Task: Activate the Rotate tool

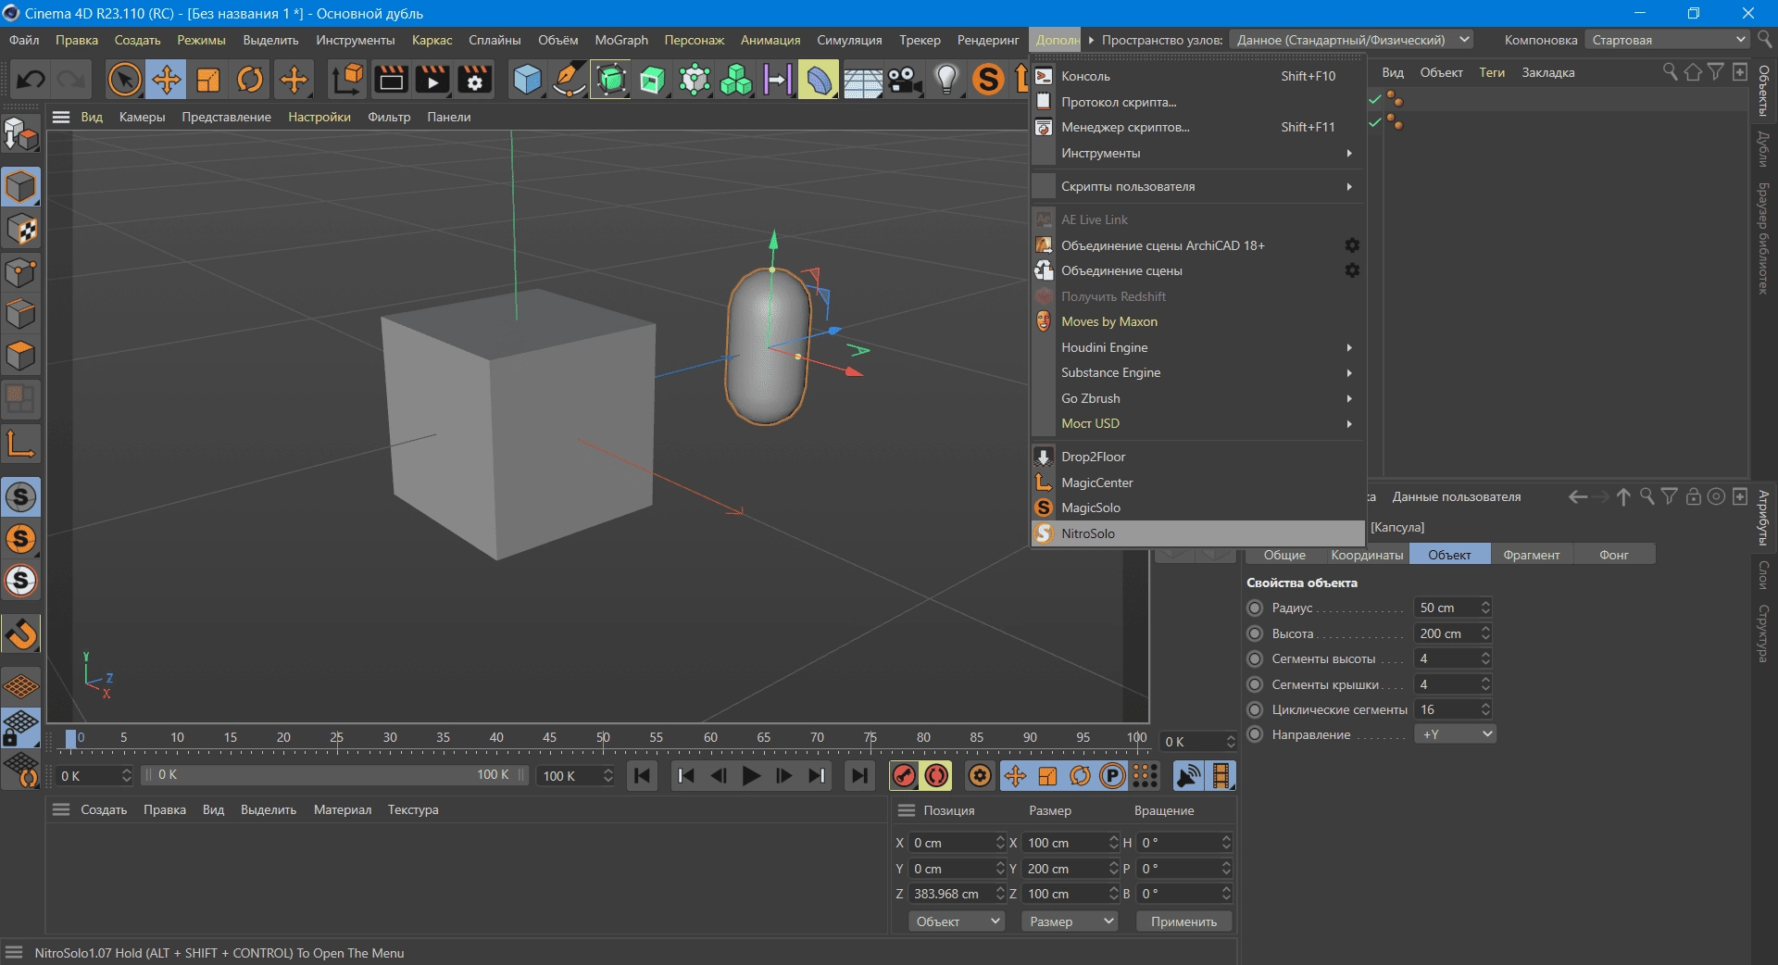Action: 250,80
